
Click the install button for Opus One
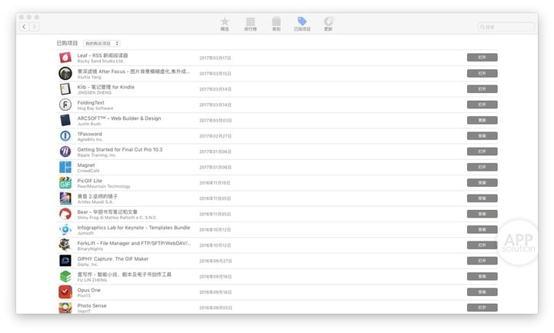click(x=482, y=292)
